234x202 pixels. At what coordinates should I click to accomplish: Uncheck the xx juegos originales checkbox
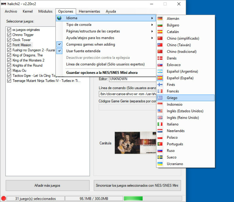(9, 30)
